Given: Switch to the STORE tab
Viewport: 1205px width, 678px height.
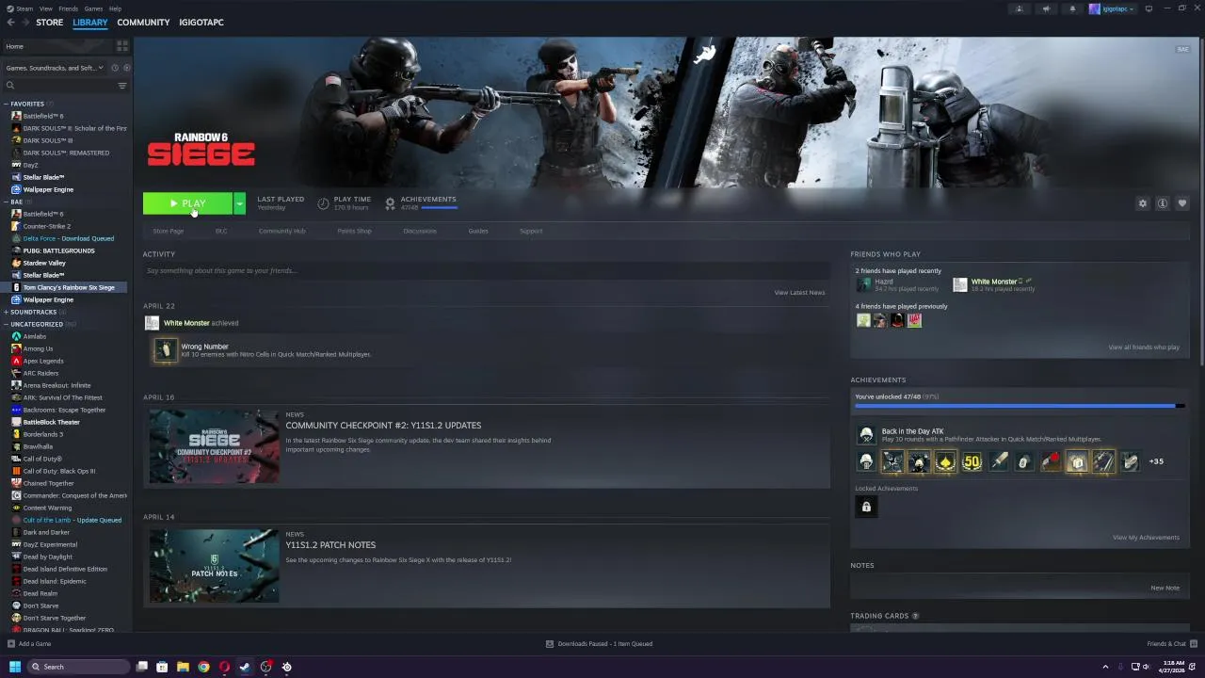Looking at the screenshot, I should [50, 22].
